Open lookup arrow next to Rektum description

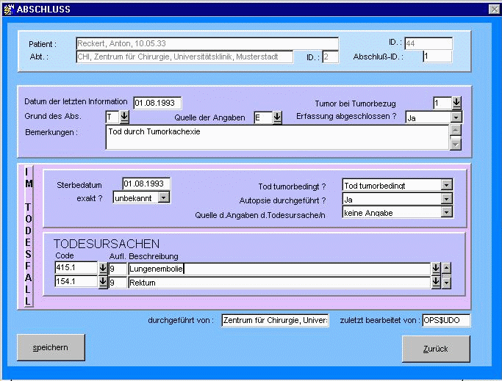click(x=435, y=283)
